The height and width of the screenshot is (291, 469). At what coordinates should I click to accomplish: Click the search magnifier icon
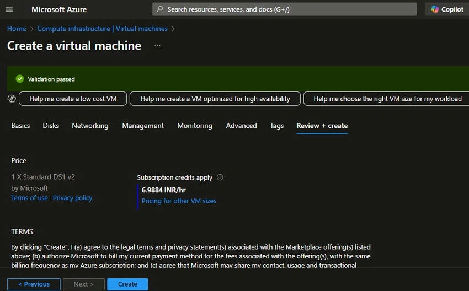pos(160,9)
